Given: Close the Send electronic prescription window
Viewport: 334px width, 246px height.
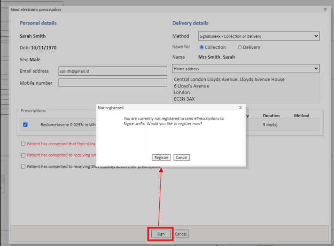Looking at the screenshot, I should pyautogui.click(x=325, y=9).
